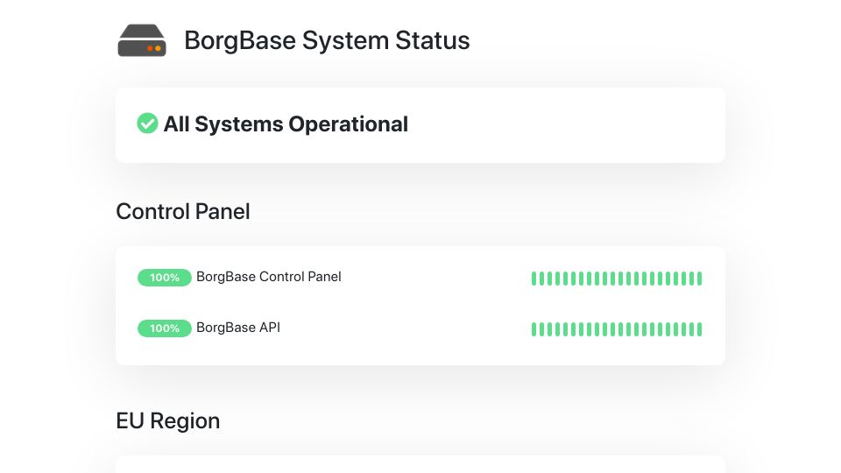
Task: Open the BorgBase API monitor
Action: (x=238, y=328)
